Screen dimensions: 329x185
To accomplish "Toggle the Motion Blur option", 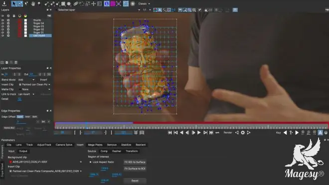I will coord(9,128).
